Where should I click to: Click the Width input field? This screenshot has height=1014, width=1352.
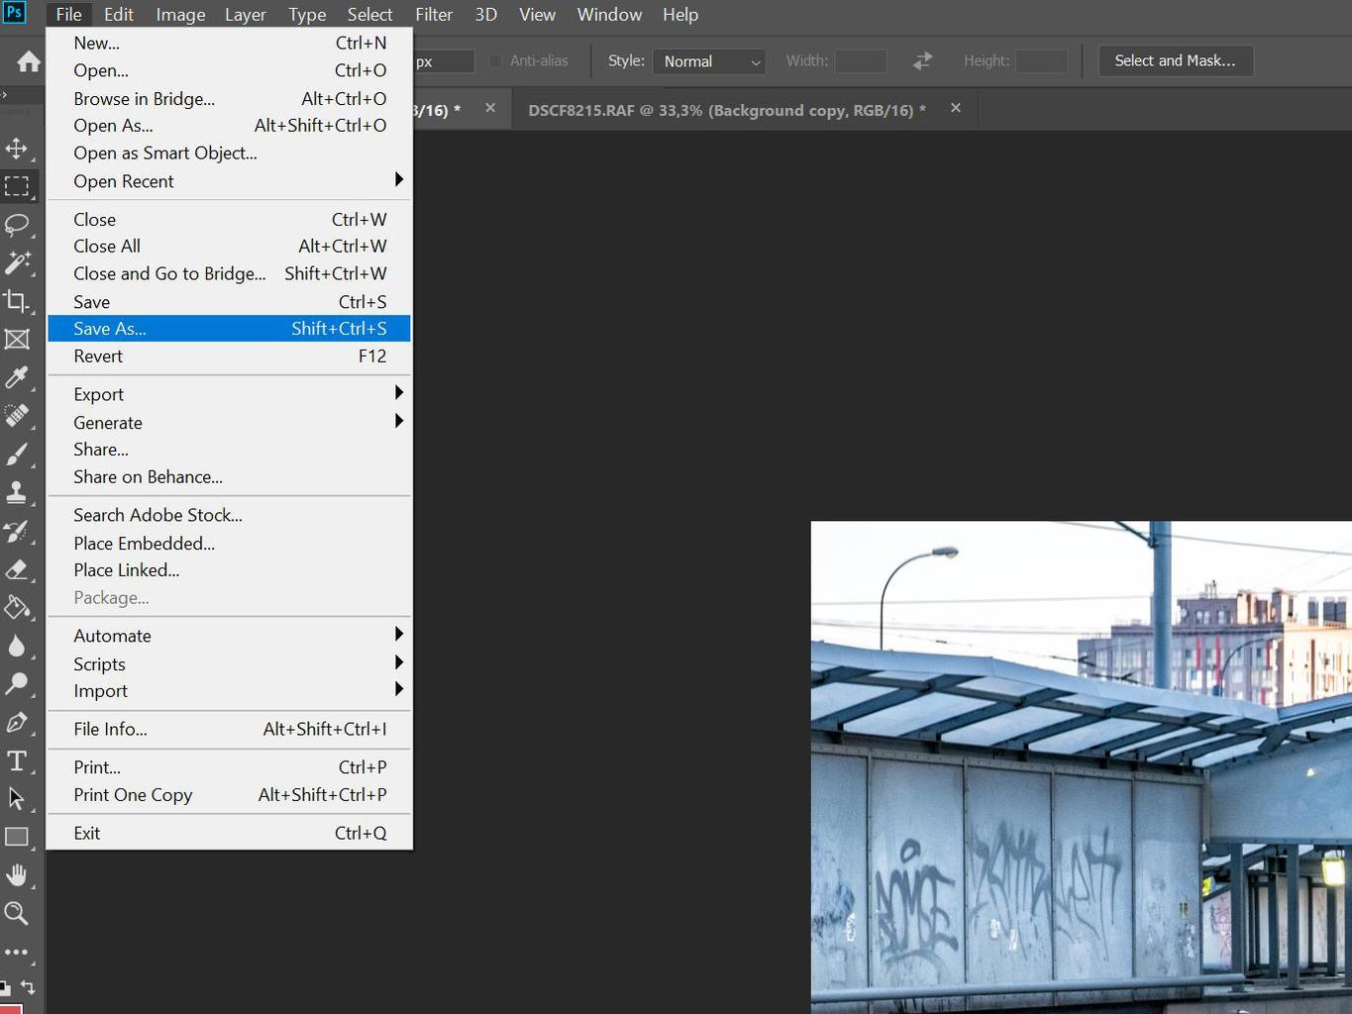coord(860,61)
